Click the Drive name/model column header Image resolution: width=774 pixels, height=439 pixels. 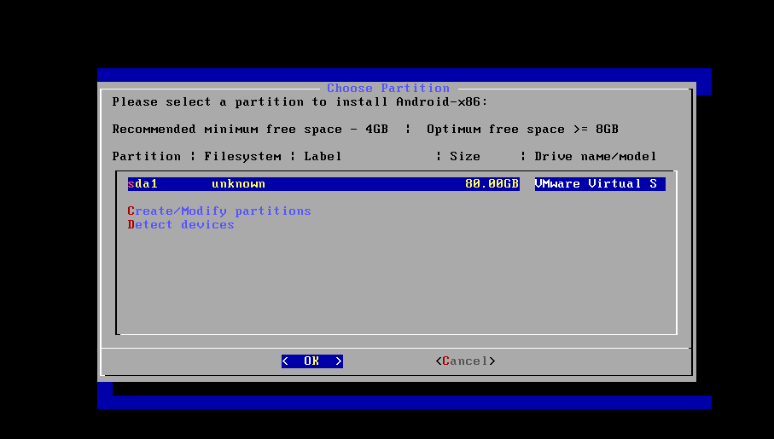(x=596, y=156)
